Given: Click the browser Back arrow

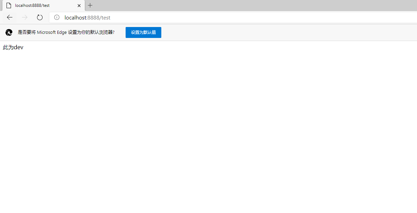Looking at the screenshot, I should (x=10, y=17).
